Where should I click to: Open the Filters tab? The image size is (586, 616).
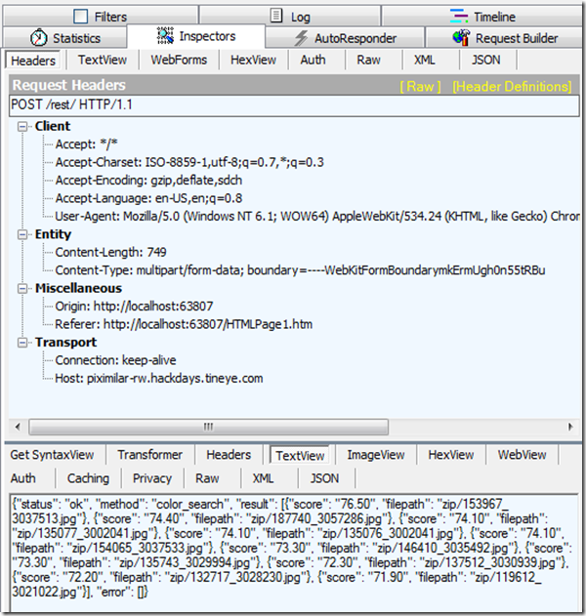pyautogui.click(x=101, y=17)
